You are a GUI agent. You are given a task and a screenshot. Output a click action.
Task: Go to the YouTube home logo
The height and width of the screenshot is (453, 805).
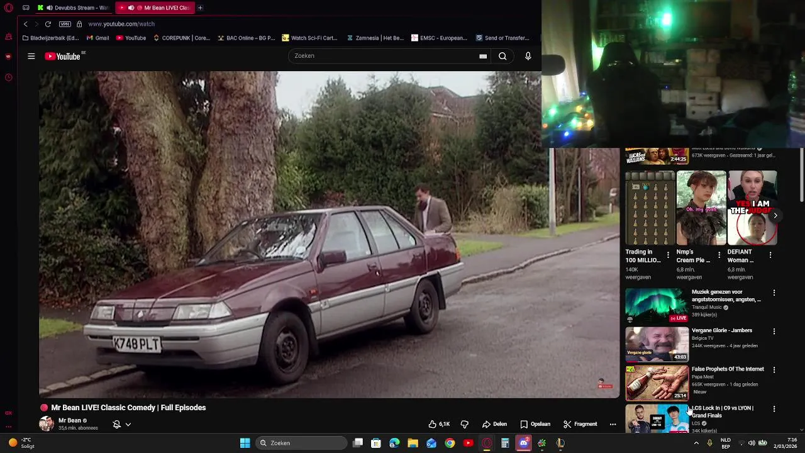(63, 56)
